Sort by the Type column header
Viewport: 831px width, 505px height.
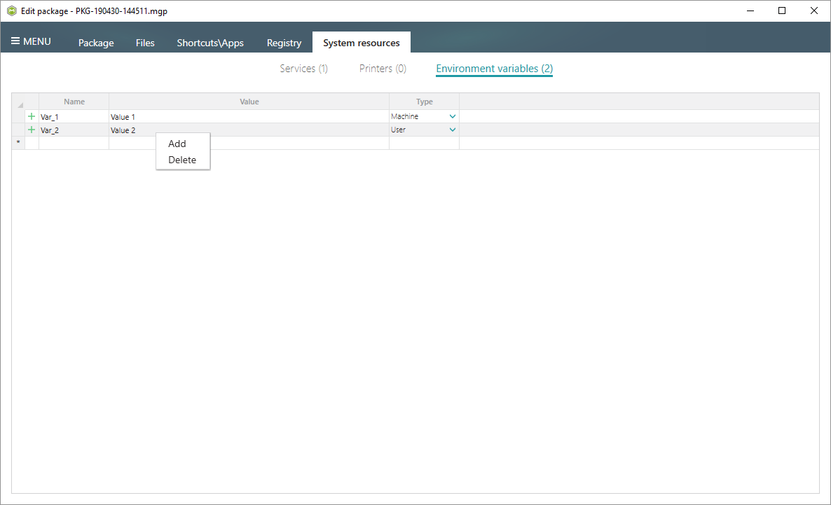424,102
